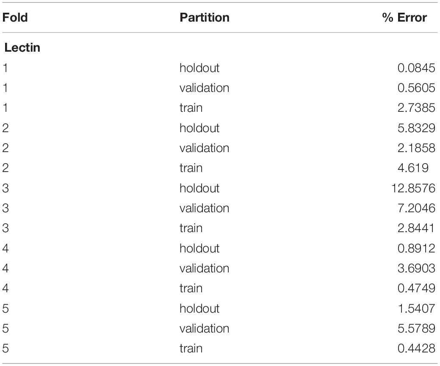Click the 12.8576 error value
The width and height of the screenshot is (440, 366).
pyautogui.click(x=413, y=188)
